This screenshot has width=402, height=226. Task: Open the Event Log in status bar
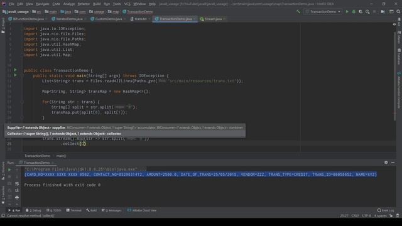(386, 210)
